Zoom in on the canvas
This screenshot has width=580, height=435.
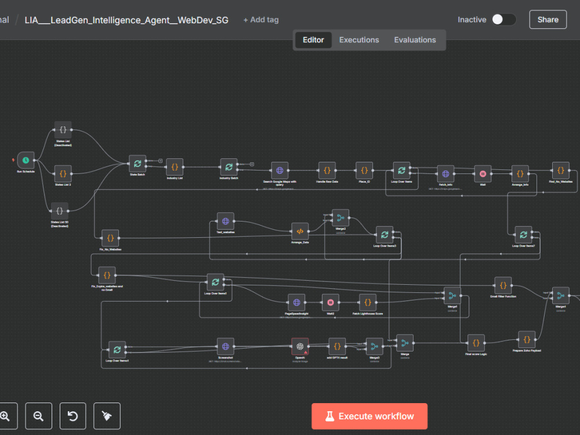pyautogui.click(x=6, y=416)
